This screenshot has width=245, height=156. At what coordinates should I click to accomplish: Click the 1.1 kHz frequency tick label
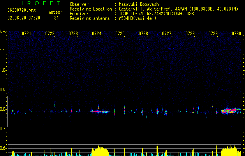pos(3,51)
